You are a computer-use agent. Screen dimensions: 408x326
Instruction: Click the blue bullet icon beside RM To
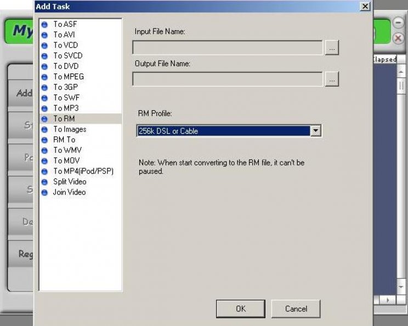pyautogui.click(x=44, y=140)
